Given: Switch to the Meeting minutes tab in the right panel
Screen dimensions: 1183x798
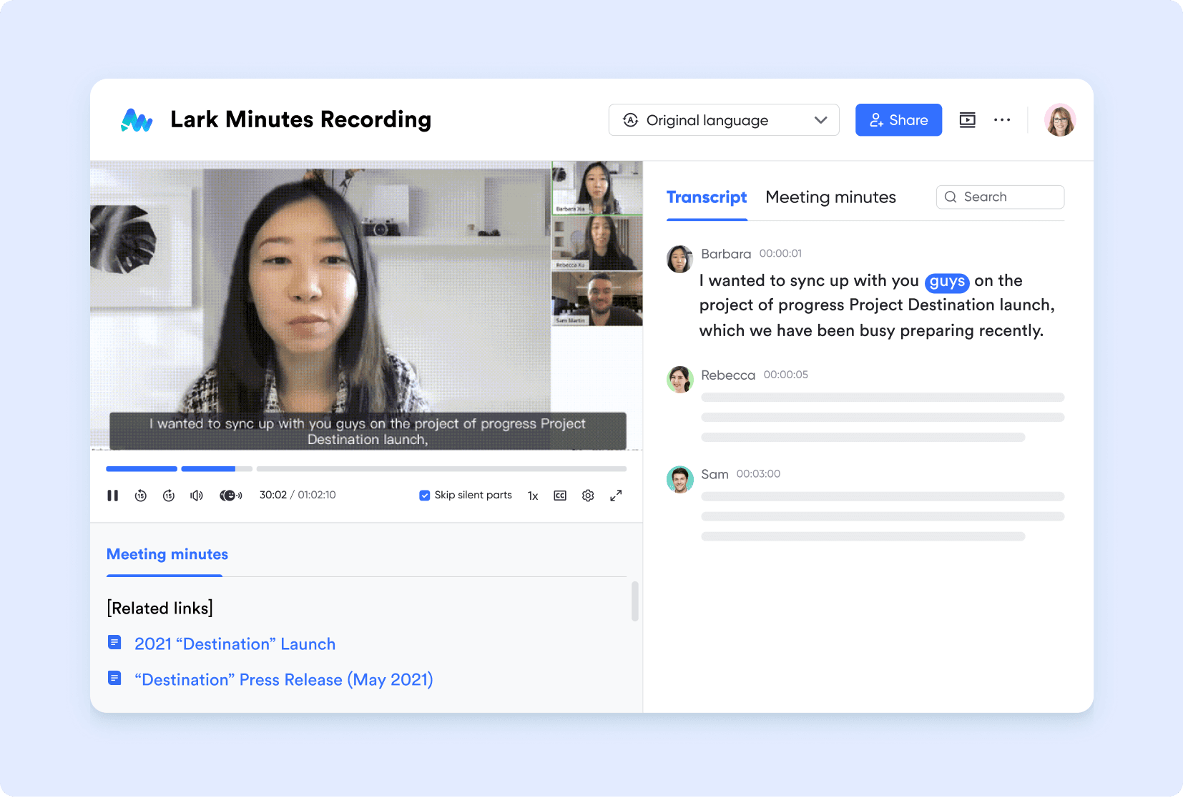Looking at the screenshot, I should (x=830, y=197).
